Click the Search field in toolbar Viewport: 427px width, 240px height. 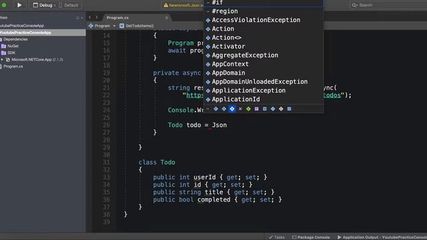pos(388,5)
